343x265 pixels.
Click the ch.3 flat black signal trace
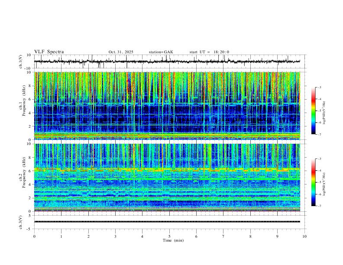click(x=167, y=222)
